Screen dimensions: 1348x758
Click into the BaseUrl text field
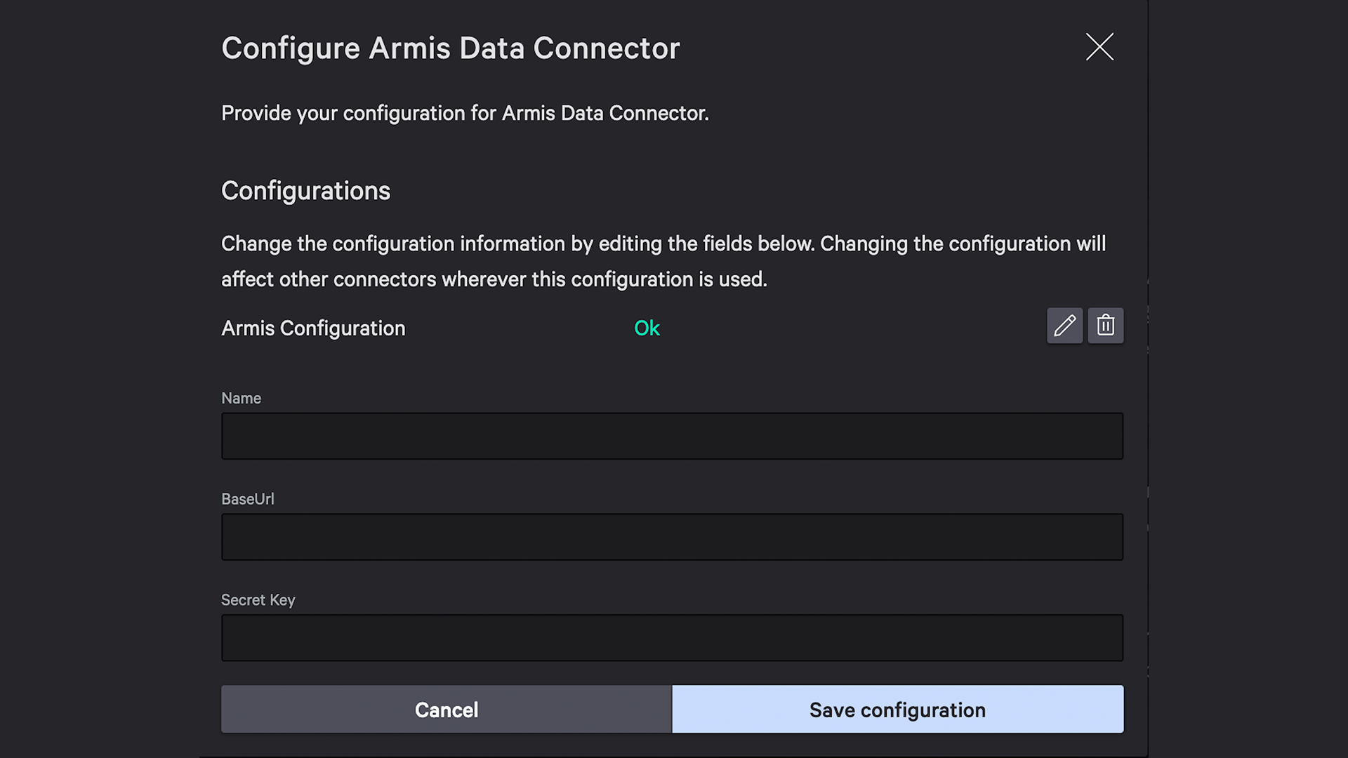(x=672, y=537)
